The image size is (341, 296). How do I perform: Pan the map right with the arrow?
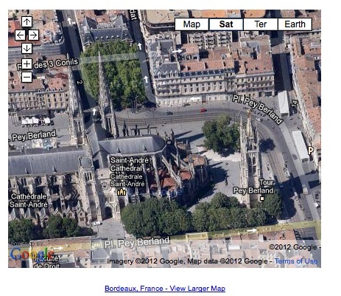pos(33,35)
